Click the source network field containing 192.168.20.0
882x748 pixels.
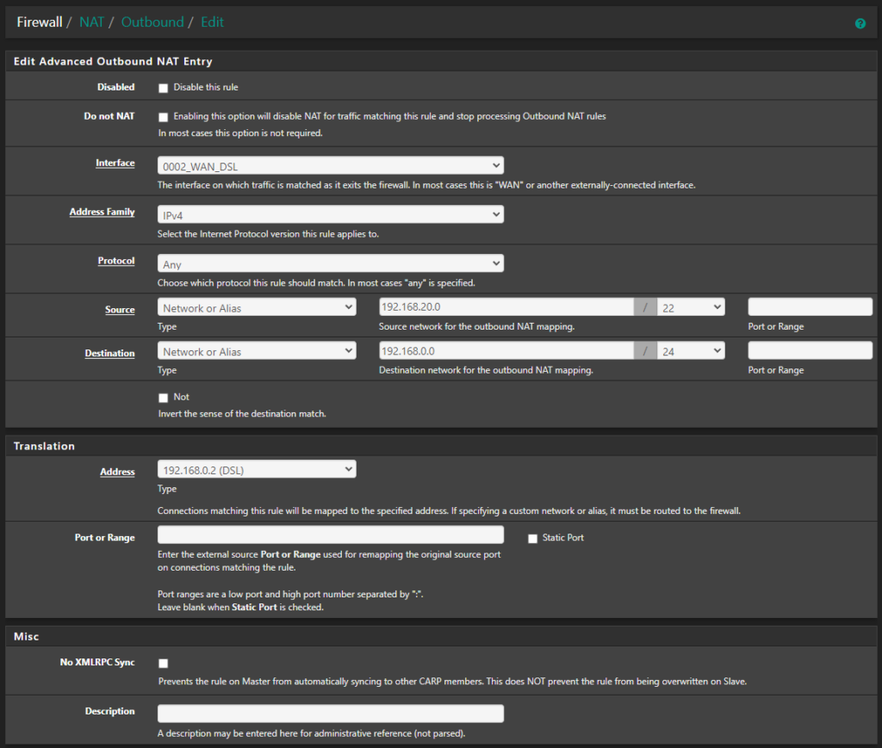(506, 306)
